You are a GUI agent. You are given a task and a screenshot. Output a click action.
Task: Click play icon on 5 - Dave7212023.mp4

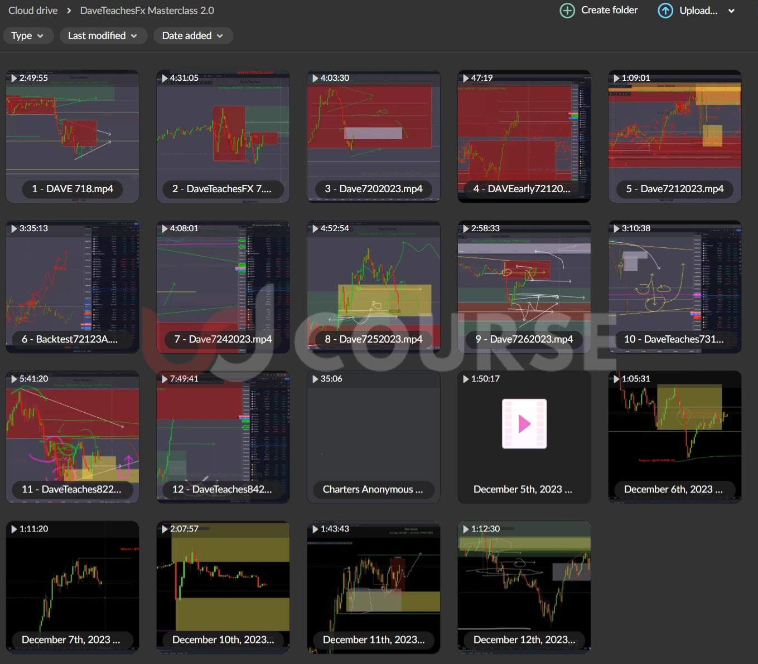pyautogui.click(x=616, y=78)
